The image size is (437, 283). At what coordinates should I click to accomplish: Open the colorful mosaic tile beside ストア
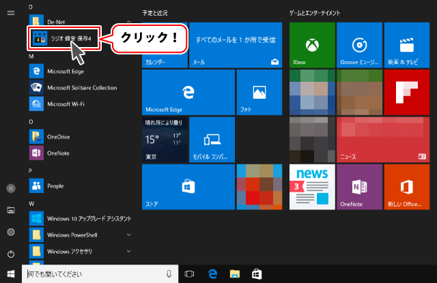259,187
